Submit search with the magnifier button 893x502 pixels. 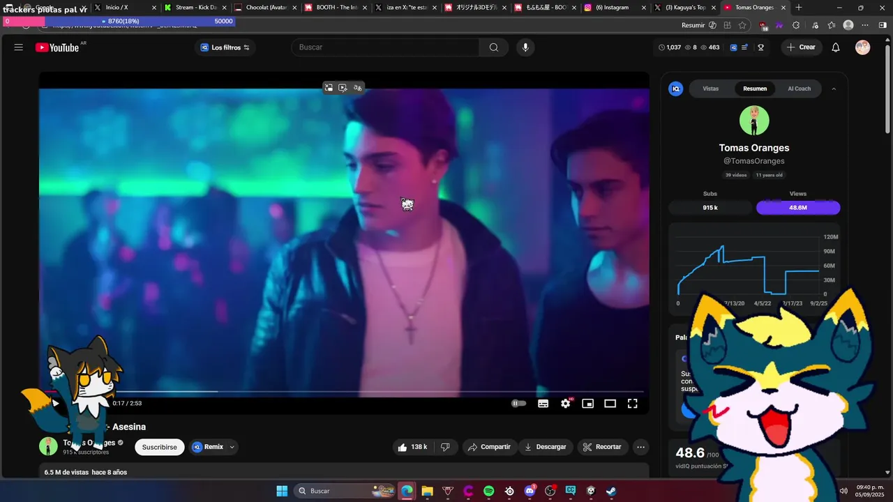(494, 47)
